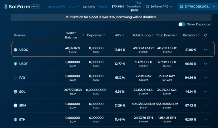Viewport: 218px width, 128px height.
Task: Click 496.338,38 SRM total supply
Action: pos(144,104)
